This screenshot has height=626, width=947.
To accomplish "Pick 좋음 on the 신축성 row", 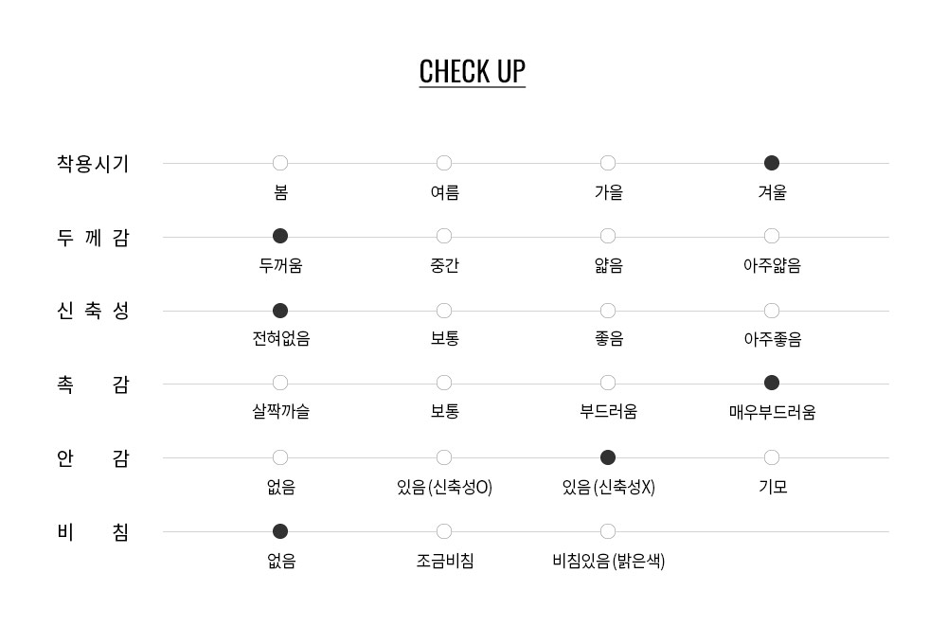I will [x=608, y=311].
